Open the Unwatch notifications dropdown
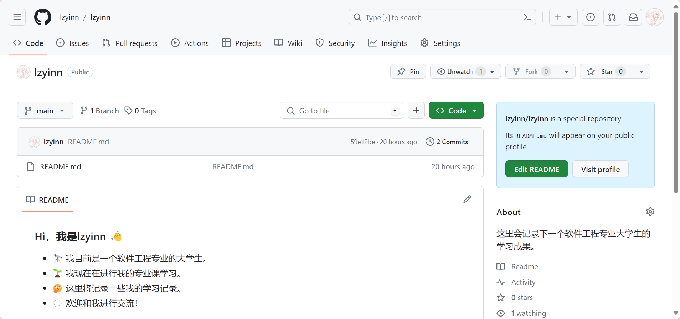The height and width of the screenshot is (319, 680). (x=465, y=71)
